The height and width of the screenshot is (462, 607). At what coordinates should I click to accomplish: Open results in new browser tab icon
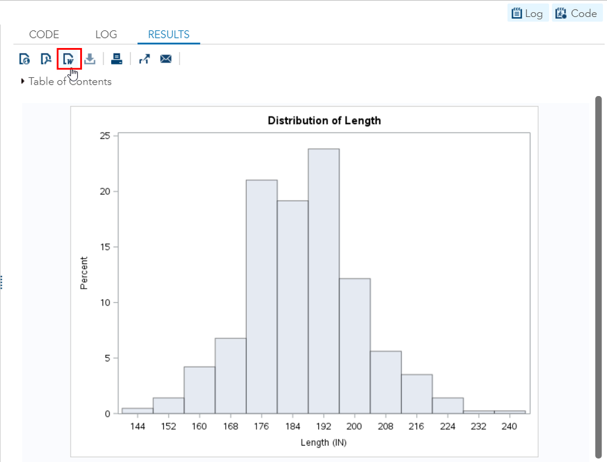(x=145, y=59)
